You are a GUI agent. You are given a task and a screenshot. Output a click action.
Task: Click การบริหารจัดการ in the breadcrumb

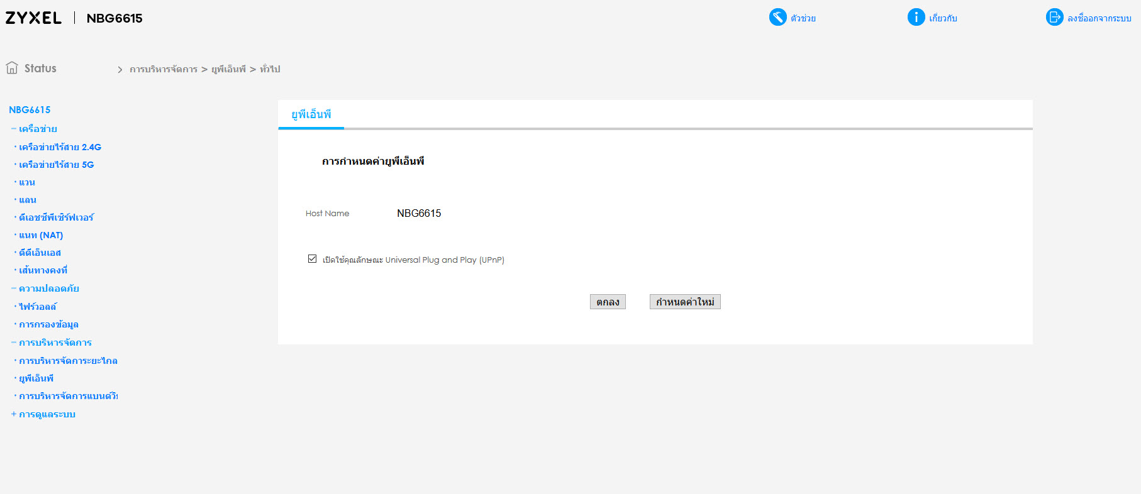click(x=164, y=69)
